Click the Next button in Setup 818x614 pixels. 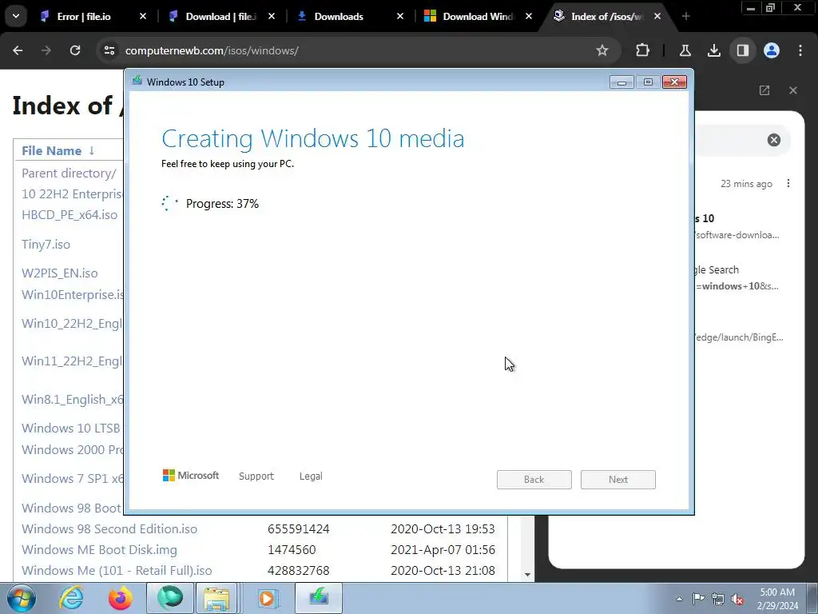click(618, 480)
